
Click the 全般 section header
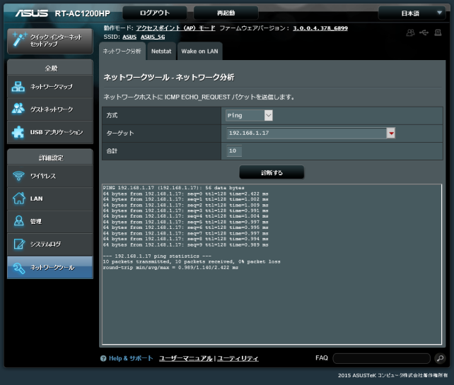pos(50,69)
